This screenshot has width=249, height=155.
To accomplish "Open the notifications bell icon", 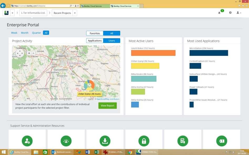I will pos(219,13).
